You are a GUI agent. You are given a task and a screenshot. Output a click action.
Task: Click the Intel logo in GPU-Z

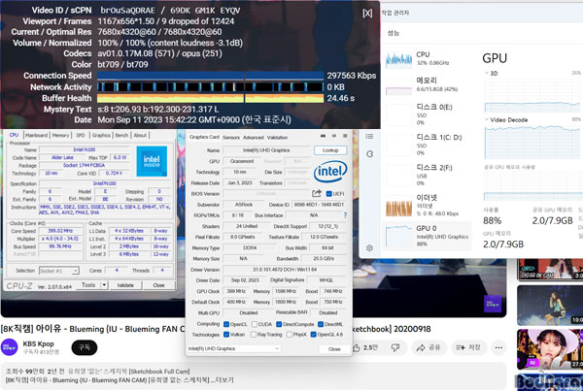tap(330, 171)
